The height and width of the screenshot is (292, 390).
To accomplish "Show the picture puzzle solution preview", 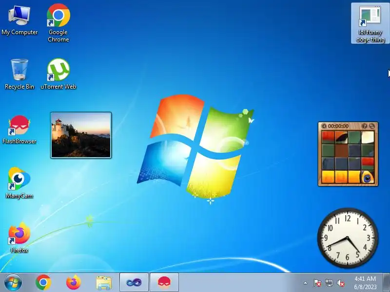I will 364,126.
